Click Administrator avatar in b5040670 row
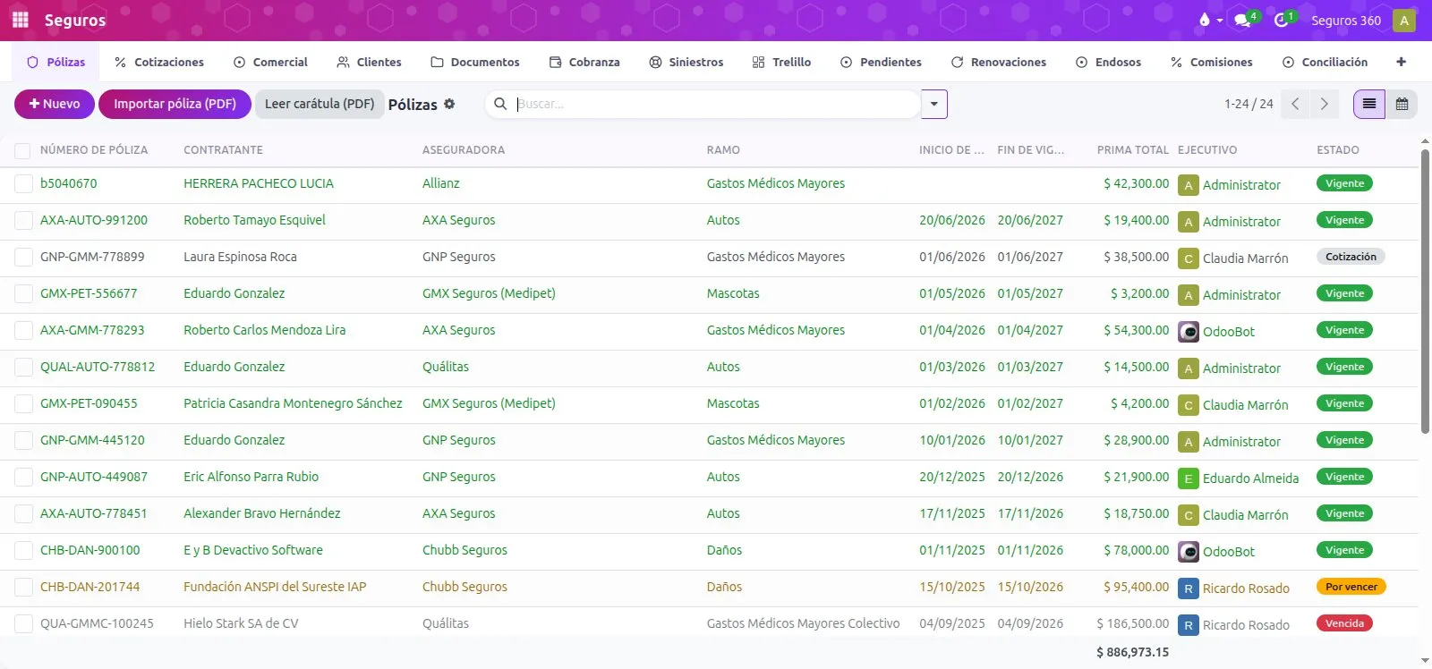Viewport: 1432px width, 669px height. (x=1189, y=185)
